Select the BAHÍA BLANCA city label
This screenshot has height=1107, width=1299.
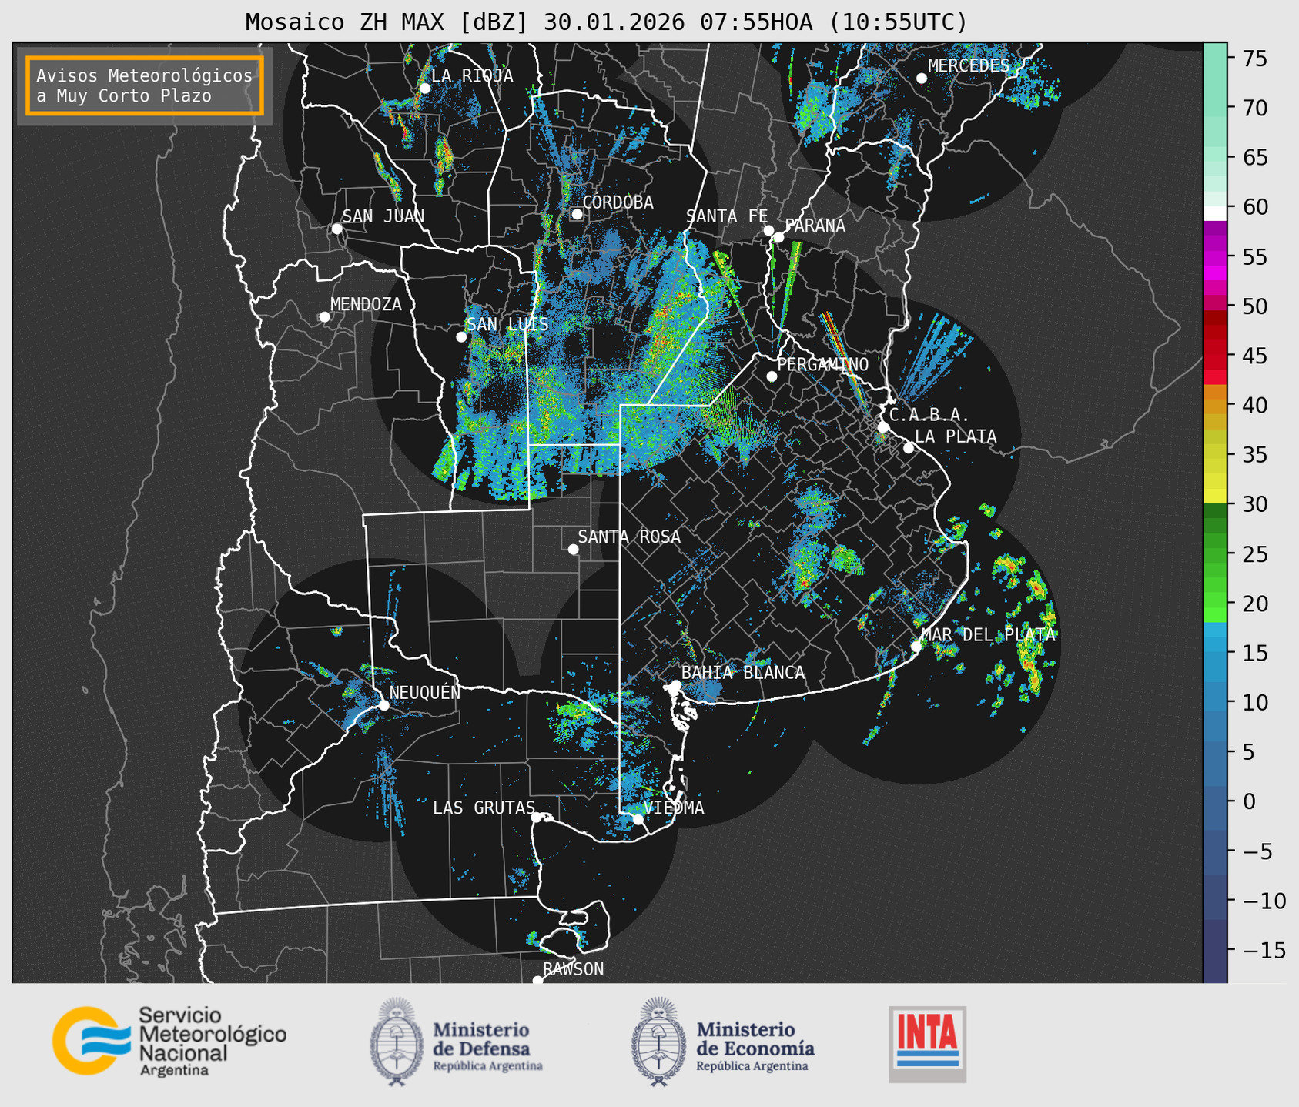(x=743, y=673)
